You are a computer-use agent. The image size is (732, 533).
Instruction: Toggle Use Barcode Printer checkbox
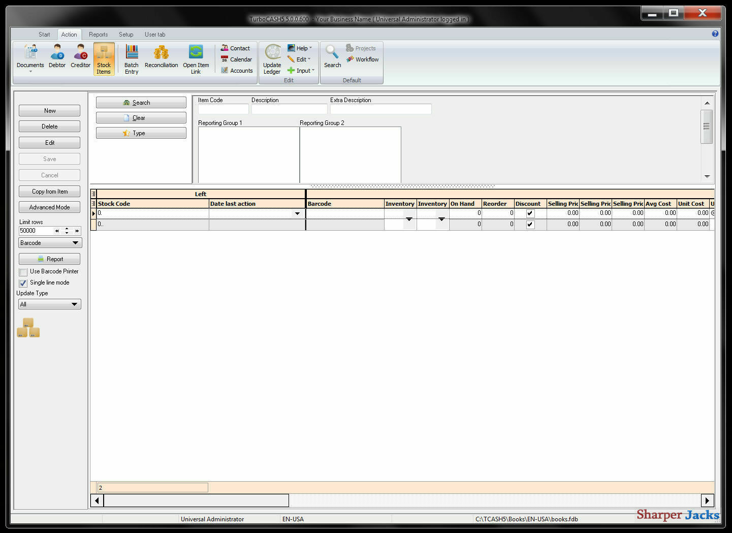[x=23, y=272]
